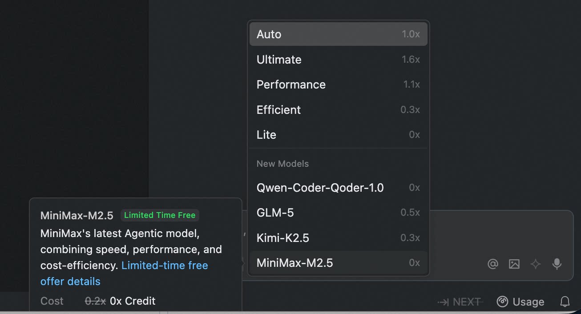This screenshot has width=581, height=314.
Task: Select the MiniMax-M2.5 model
Action: pos(338,263)
